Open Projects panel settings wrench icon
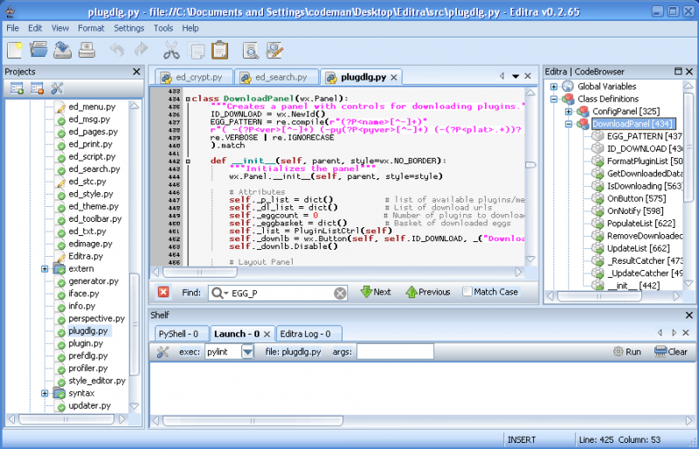 click(57, 88)
